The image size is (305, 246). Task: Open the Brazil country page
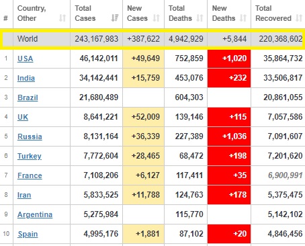click(28, 97)
